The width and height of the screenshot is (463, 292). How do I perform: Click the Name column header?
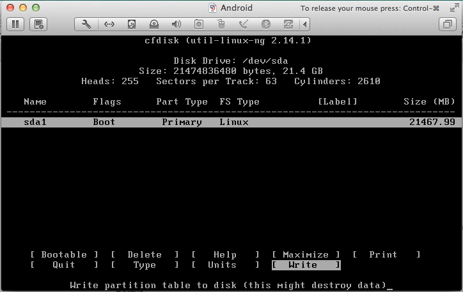pos(35,101)
